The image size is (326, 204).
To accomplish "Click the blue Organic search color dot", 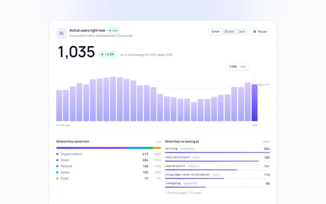I will tap(58, 154).
